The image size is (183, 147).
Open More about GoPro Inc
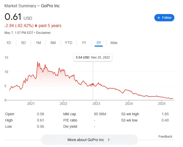tap(89, 140)
